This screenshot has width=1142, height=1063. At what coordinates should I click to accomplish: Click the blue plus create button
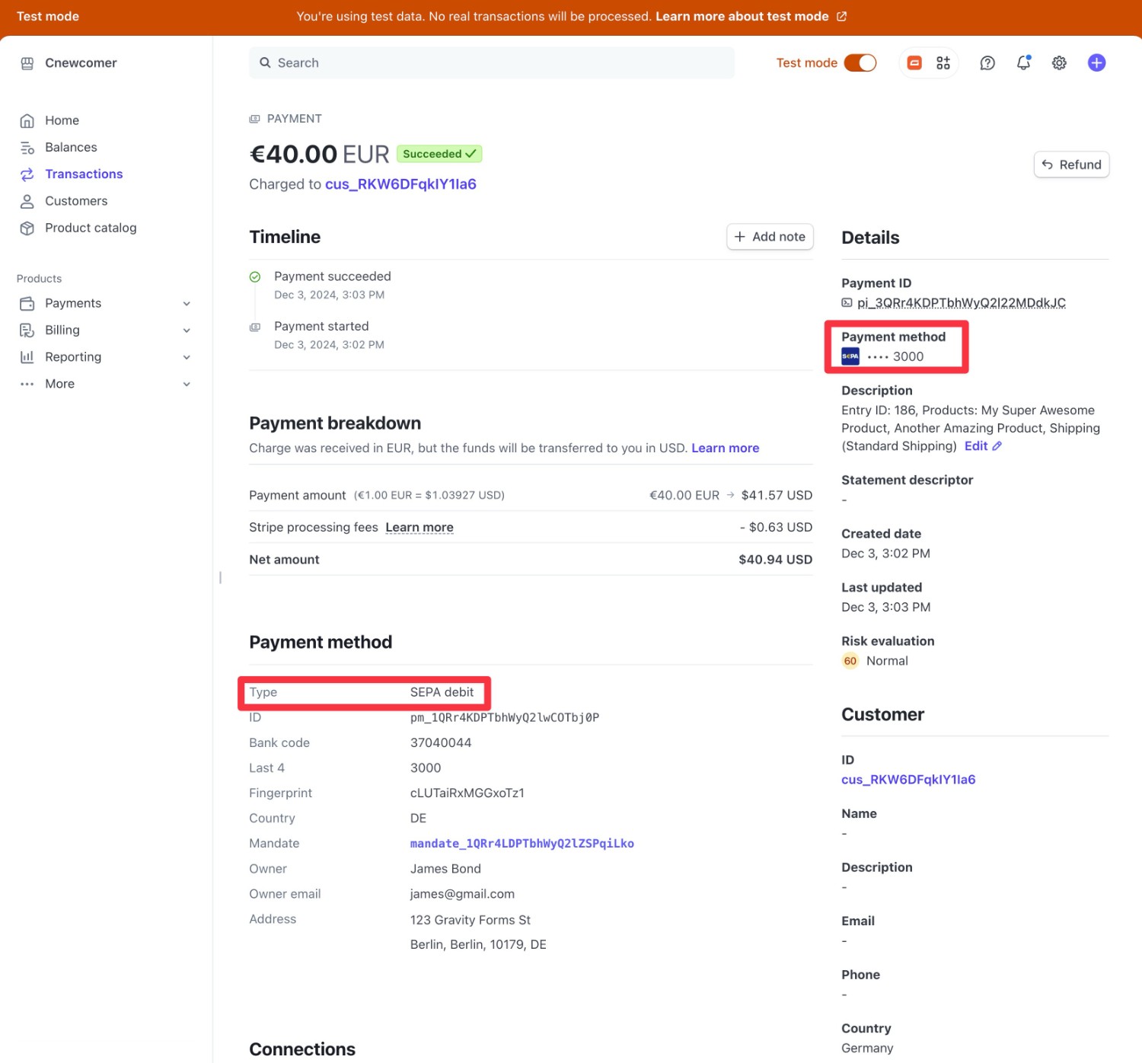click(1096, 63)
